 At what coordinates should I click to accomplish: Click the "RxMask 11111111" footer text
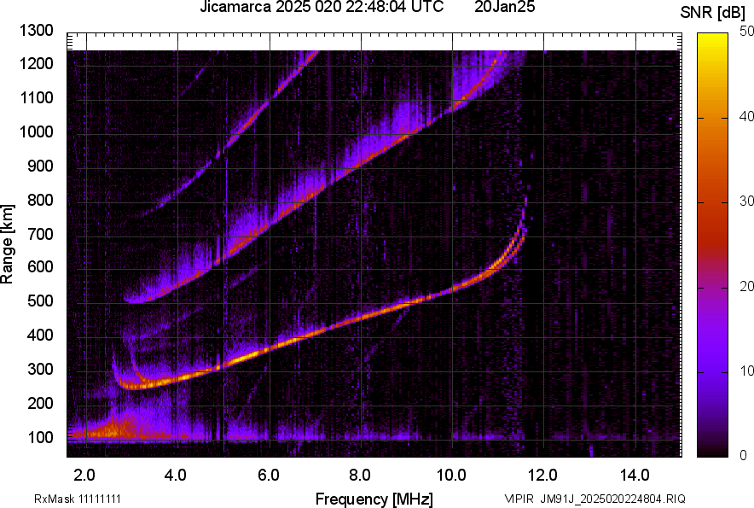click(x=78, y=499)
